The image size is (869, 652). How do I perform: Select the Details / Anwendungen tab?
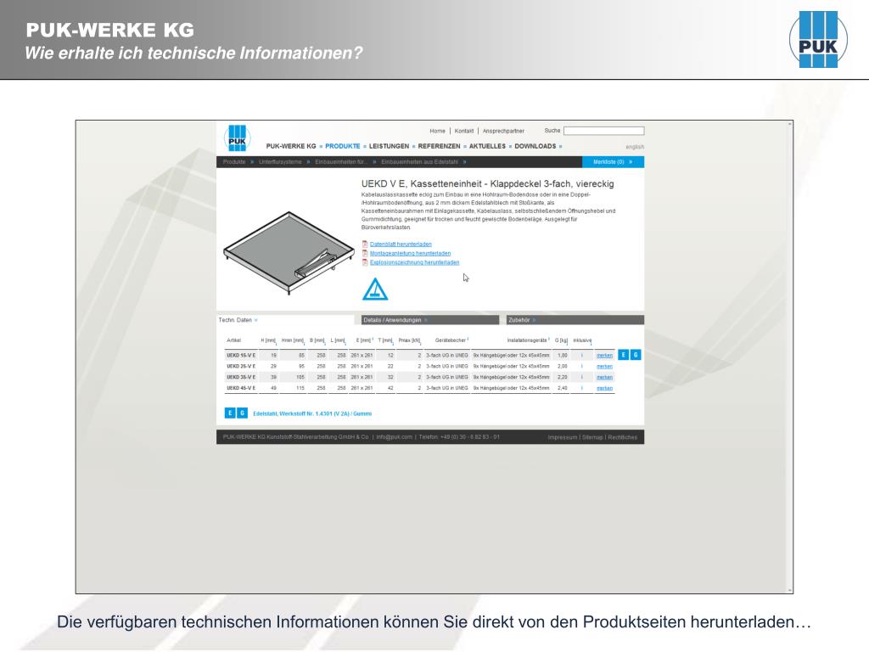pos(430,320)
